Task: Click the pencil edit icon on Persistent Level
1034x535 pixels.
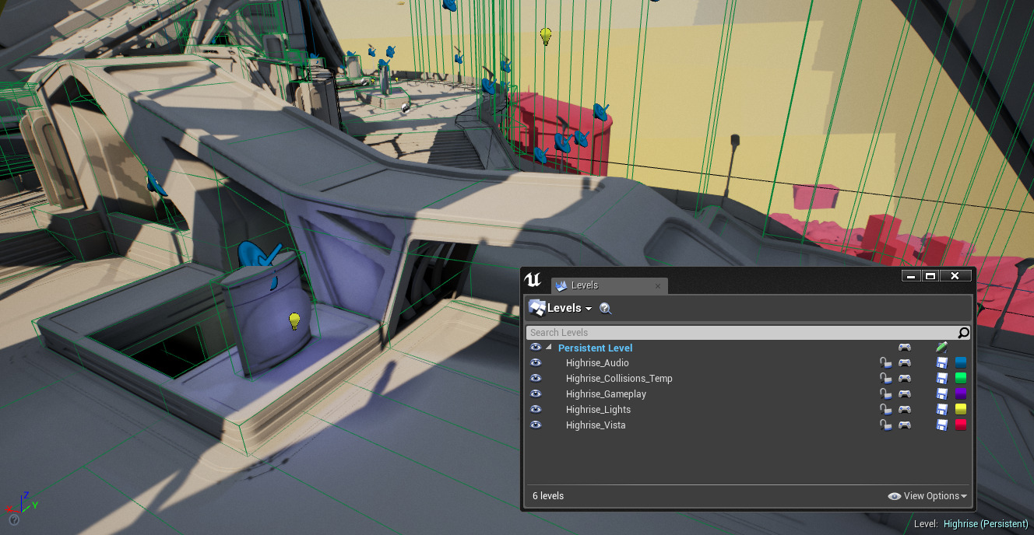Action: (941, 348)
